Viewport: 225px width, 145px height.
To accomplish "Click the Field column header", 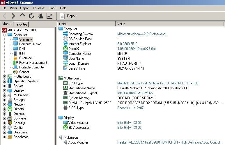I will click(86, 24).
